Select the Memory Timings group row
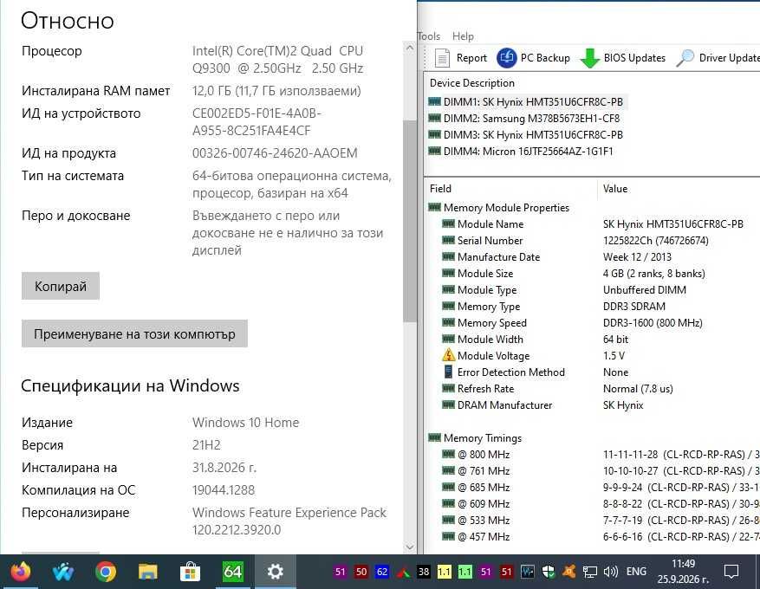760x589 pixels. 476,438
